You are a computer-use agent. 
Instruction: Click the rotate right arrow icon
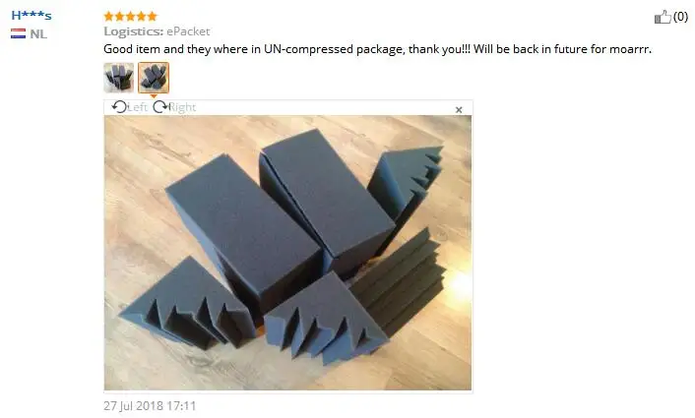pyautogui.click(x=160, y=107)
